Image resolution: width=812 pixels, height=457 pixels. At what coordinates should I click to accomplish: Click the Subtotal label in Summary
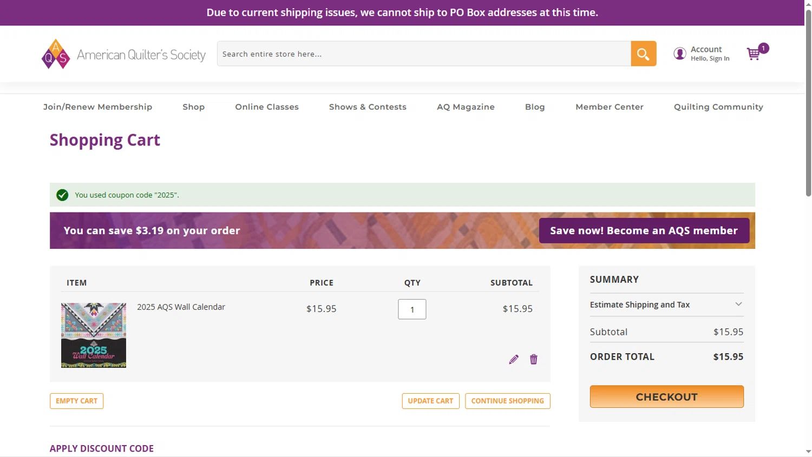point(608,332)
